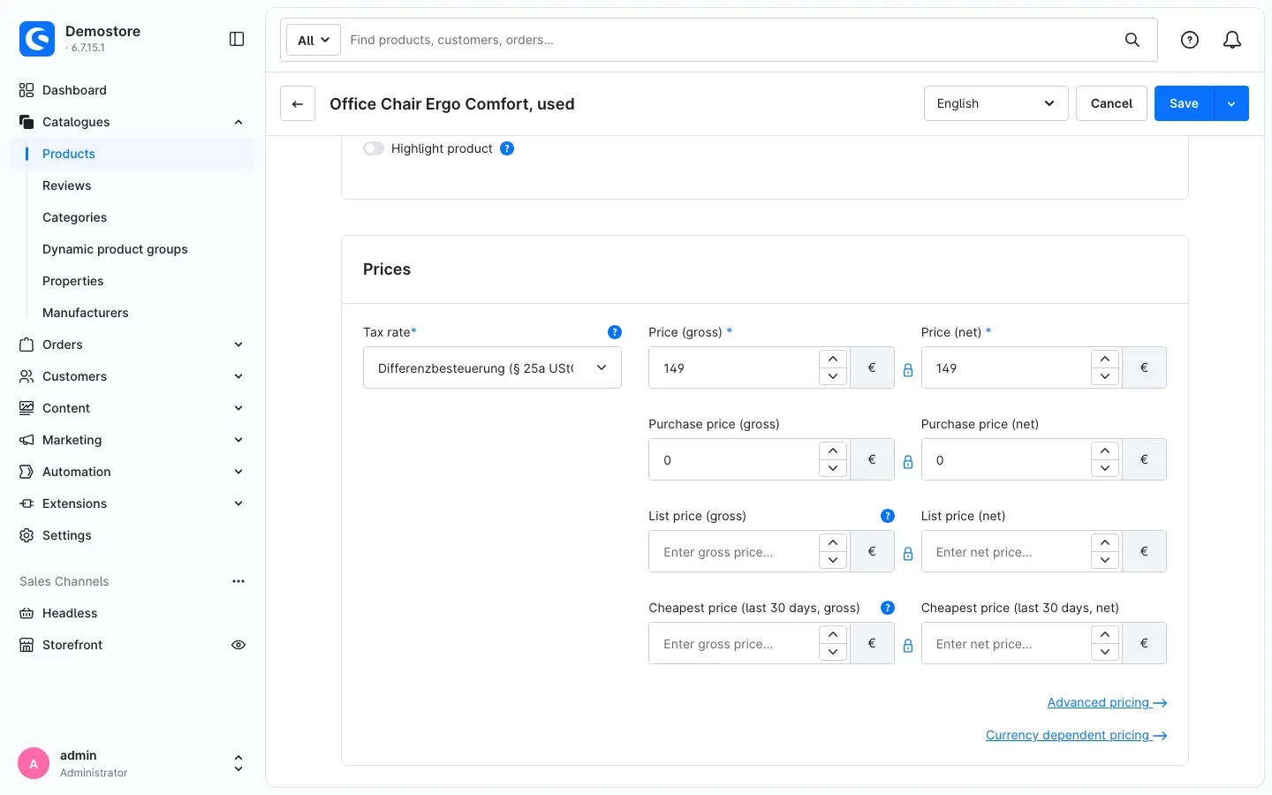Open the English language dropdown
Viewport: 1272px width, 795px height.
[x=996, y=103]
